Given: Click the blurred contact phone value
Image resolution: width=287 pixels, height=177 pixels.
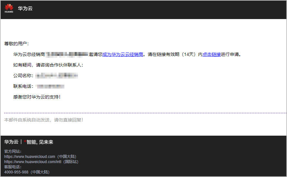Looking at the screenshot, I should pyautogui.click(x=50, y=86).
